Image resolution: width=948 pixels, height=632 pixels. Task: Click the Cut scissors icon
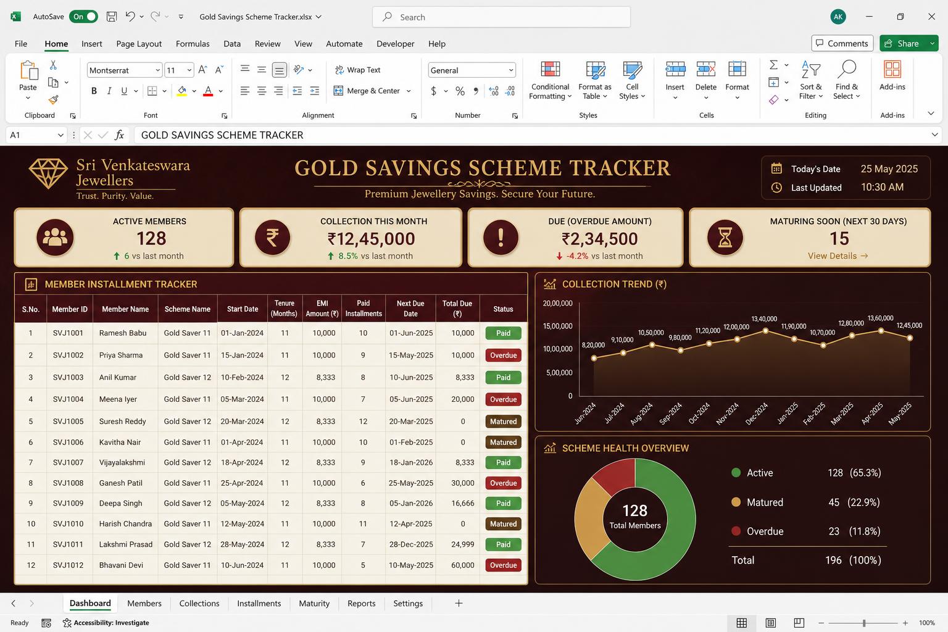pyautogui.click(x=53, y=65)
